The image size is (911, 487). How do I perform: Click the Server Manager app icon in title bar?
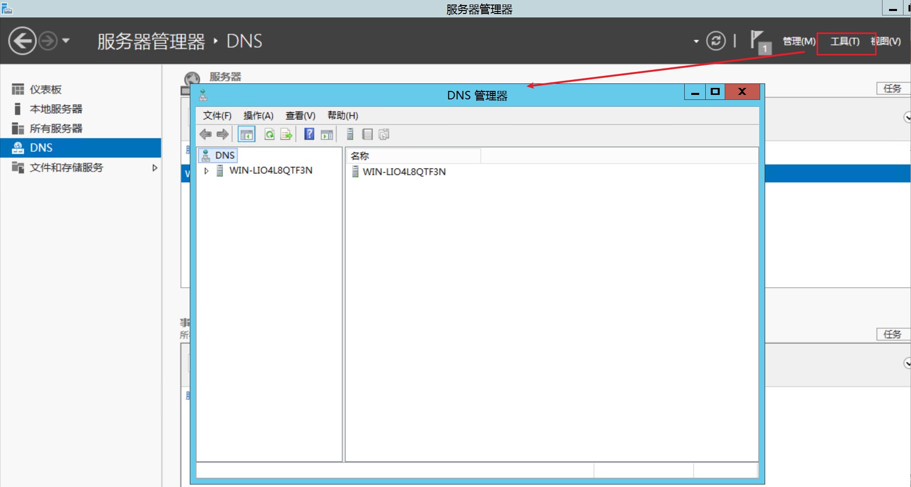tap(6, 8)
